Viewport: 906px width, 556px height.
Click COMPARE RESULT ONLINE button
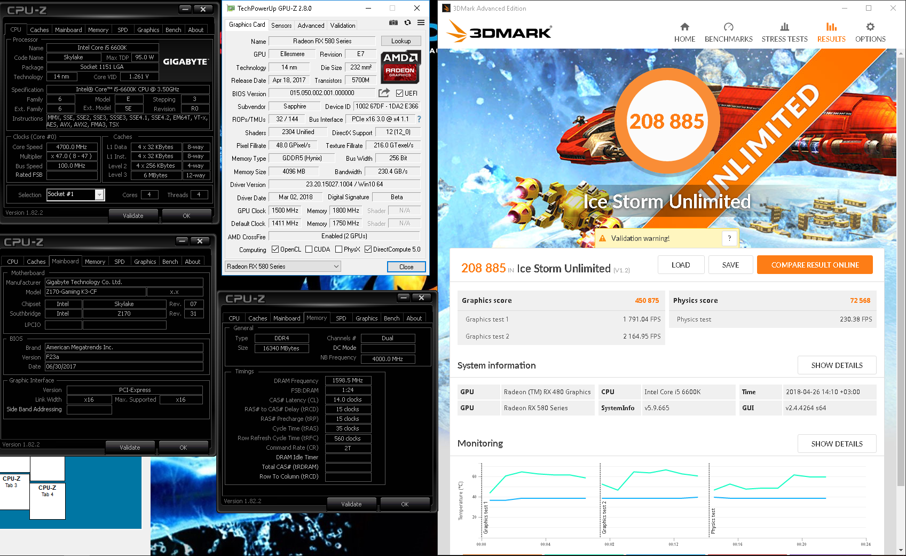pos(815,265)
